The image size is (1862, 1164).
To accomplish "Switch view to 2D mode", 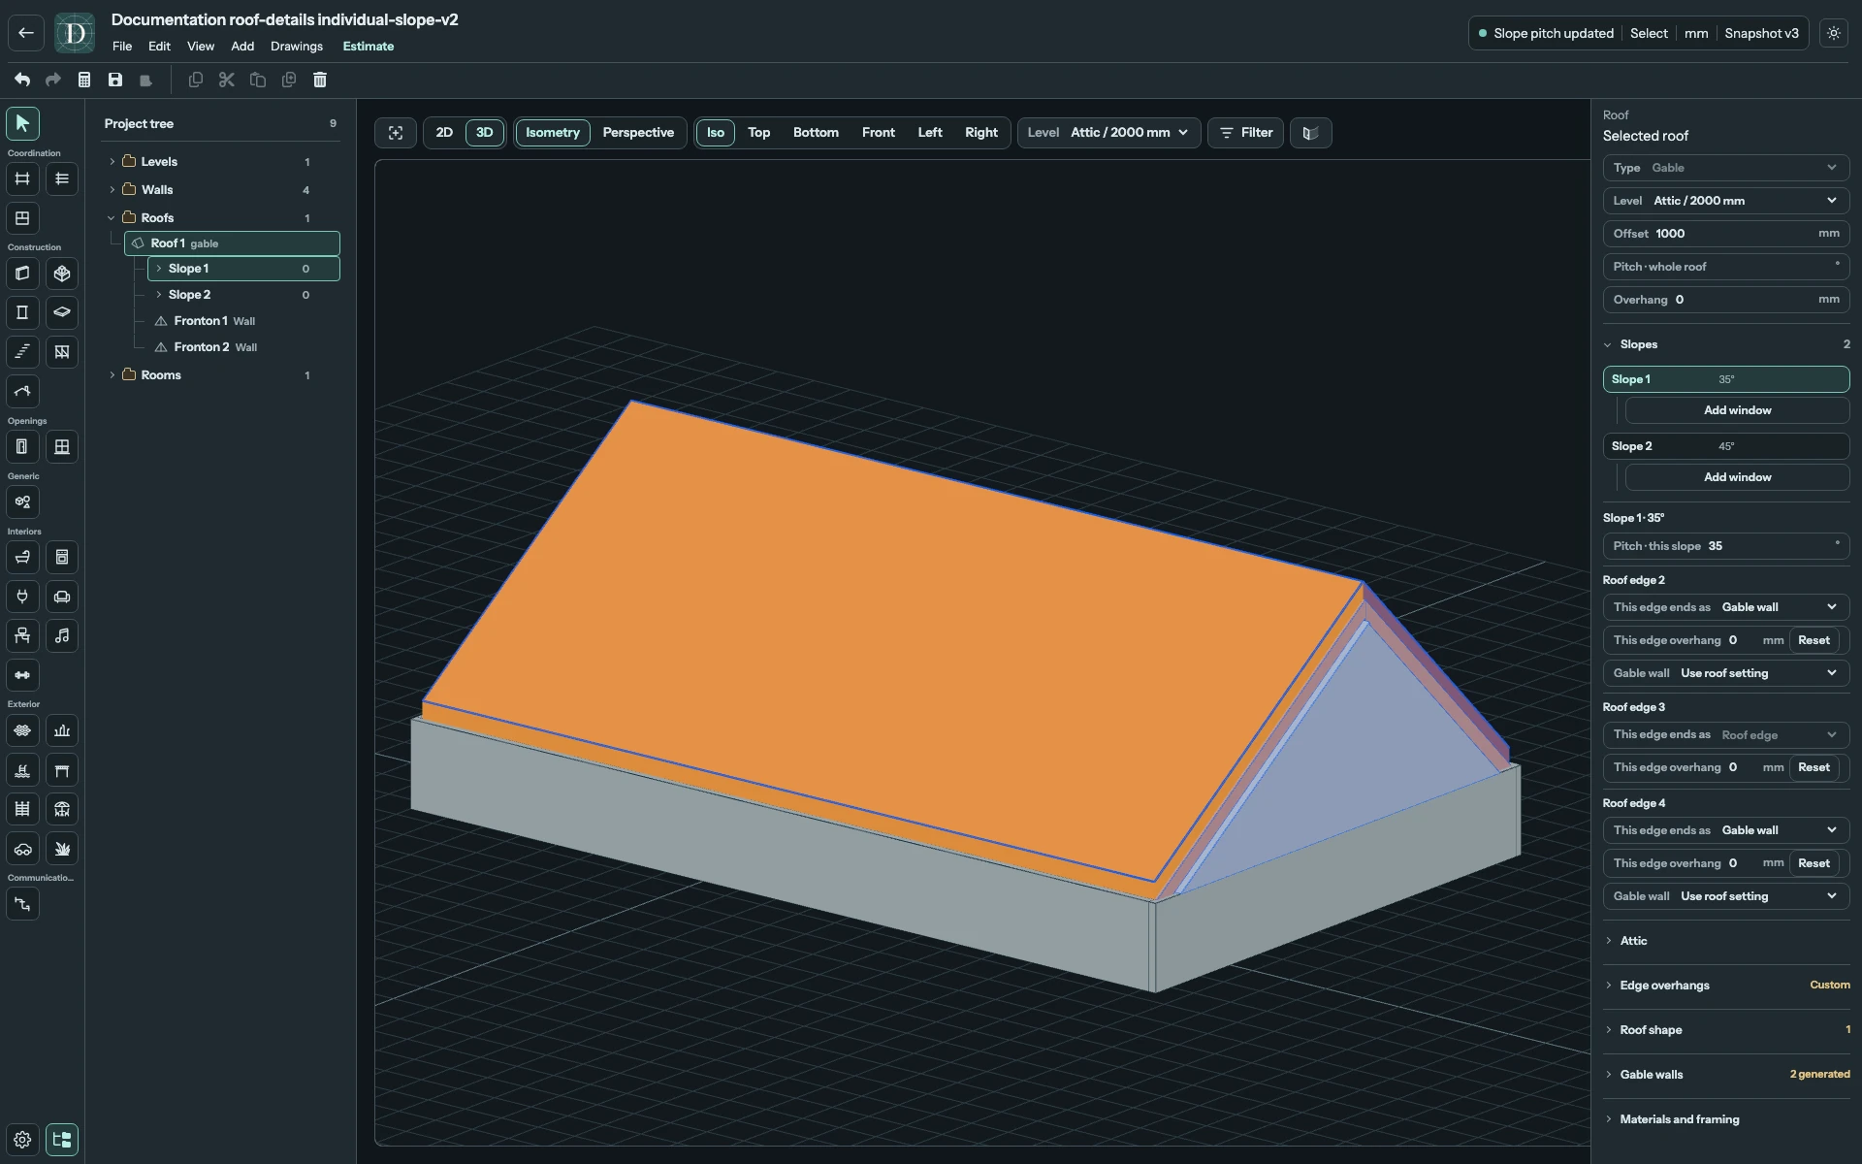I will [444, 133].
